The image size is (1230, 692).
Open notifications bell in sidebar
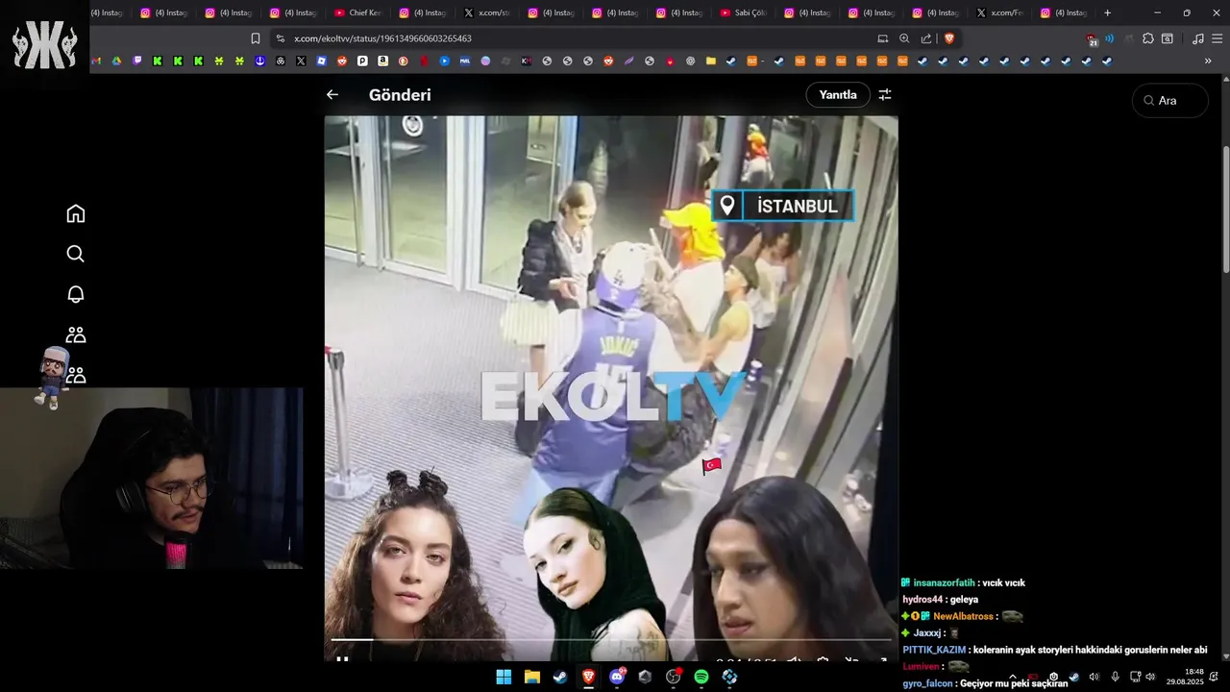(x=76, y=294)
